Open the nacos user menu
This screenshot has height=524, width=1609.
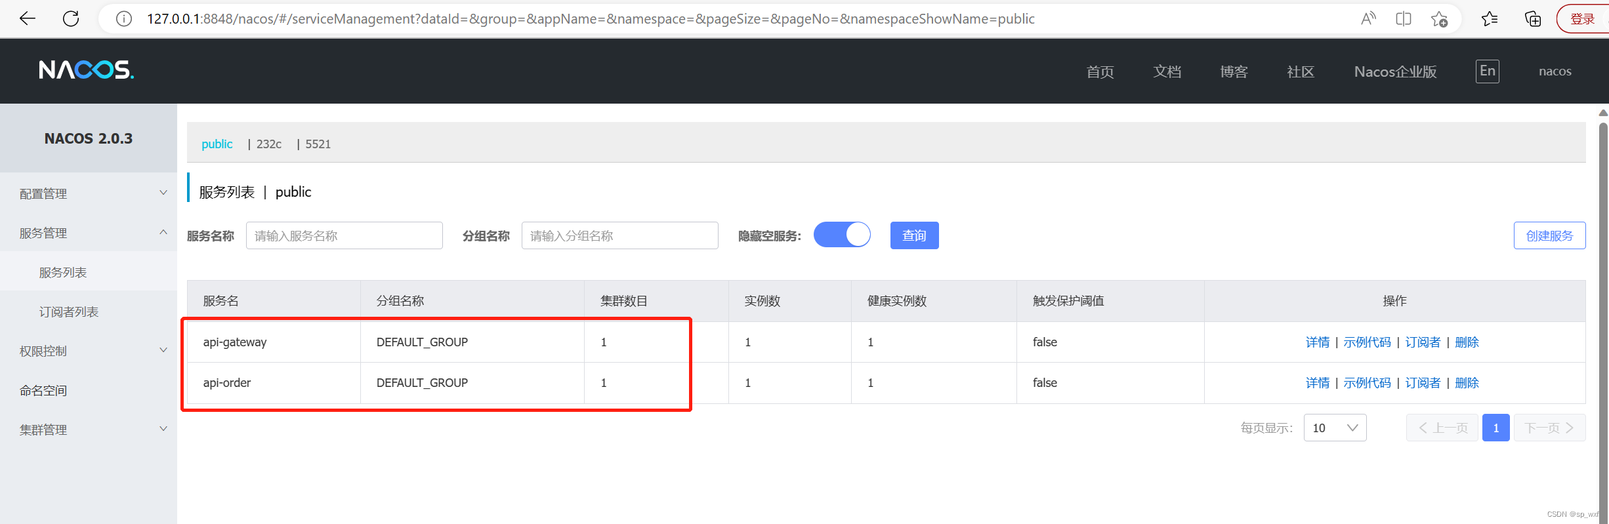(1555, 71)
